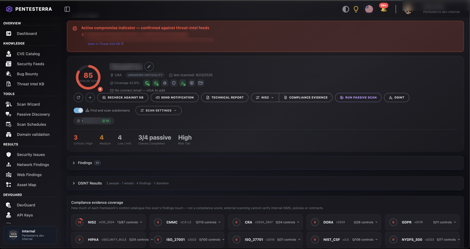
Task: Open the Scan Settings dropdown
Action: click(158, 110)
